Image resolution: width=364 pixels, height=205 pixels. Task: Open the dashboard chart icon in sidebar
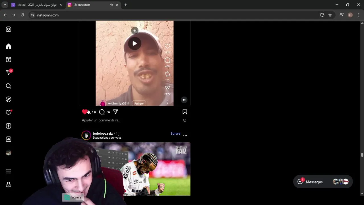click(x=9, y=139)
